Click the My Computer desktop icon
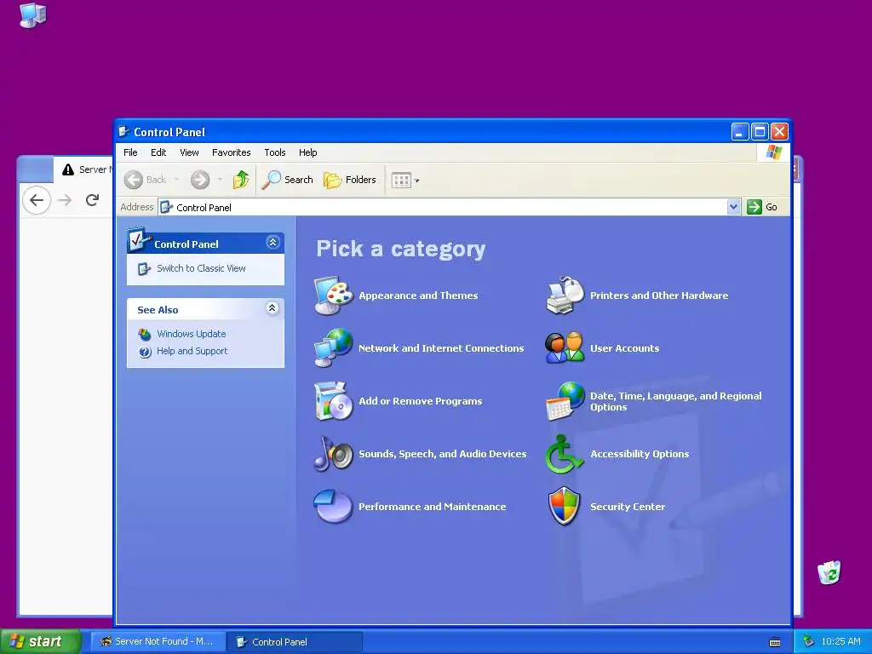 click(x=33, y=15)
